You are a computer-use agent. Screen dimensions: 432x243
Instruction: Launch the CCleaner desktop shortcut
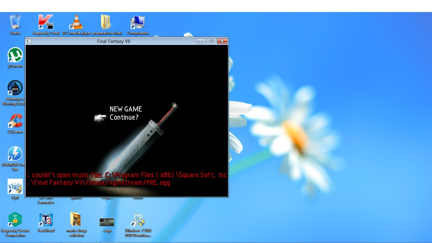coord(15,123)
